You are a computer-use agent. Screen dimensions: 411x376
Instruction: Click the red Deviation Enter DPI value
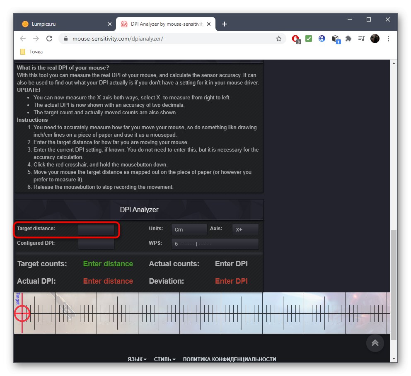point(231,281)
